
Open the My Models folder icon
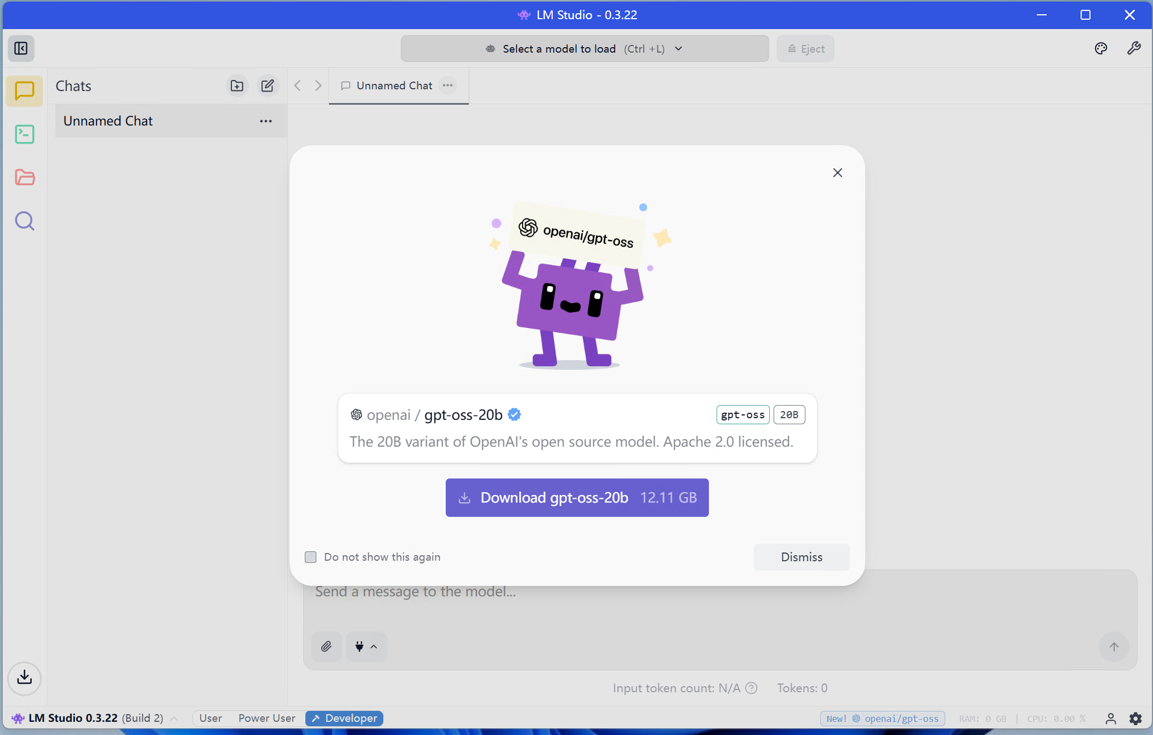click(25, 178)
